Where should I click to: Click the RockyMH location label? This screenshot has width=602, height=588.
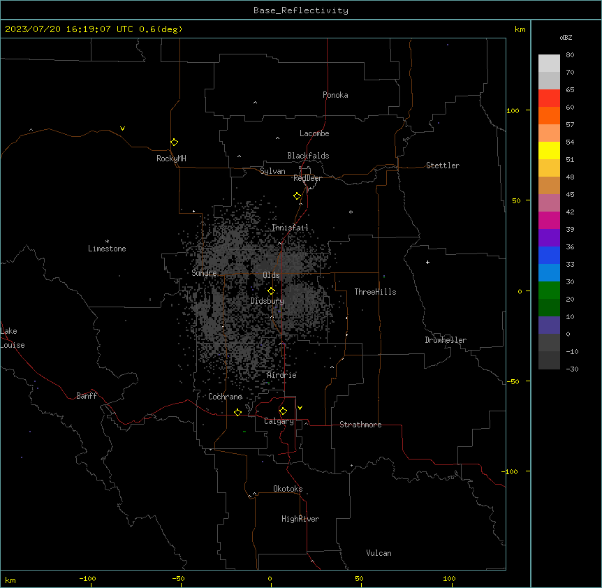click(x=171, y=159)
